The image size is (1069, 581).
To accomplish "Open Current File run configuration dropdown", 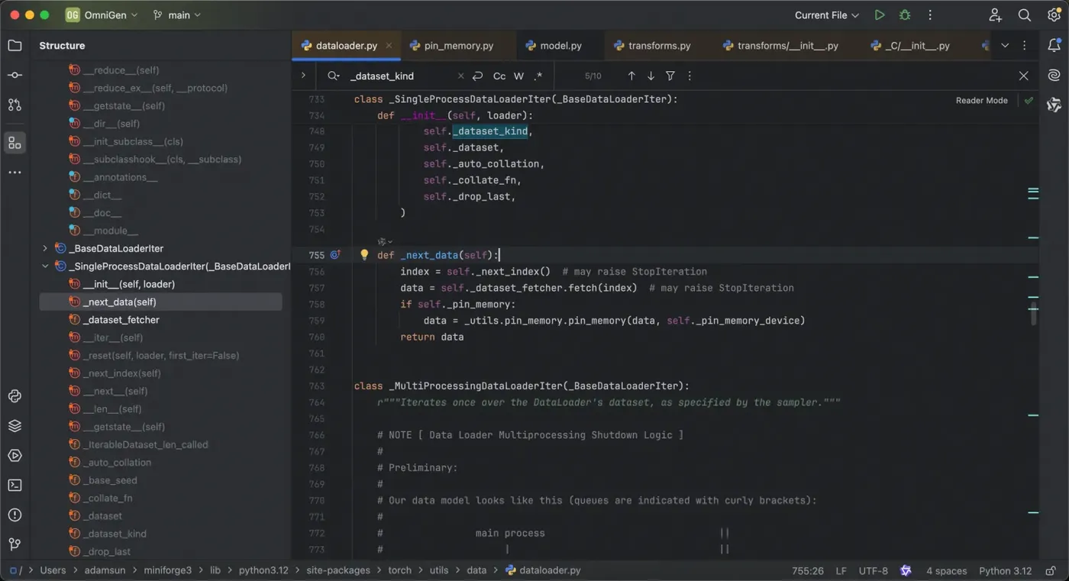I will click(x=827, y=15).
